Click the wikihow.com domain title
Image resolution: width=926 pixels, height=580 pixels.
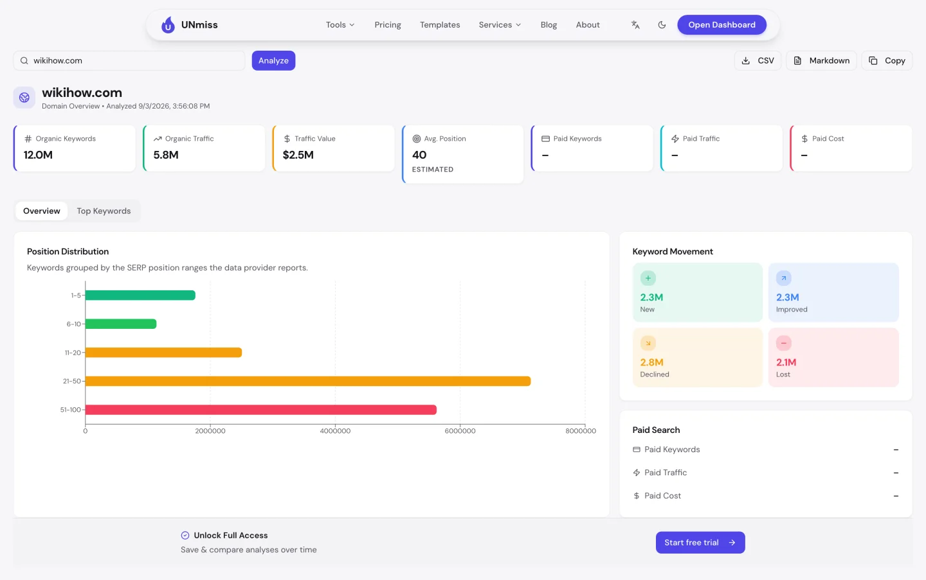coord(82,93)
